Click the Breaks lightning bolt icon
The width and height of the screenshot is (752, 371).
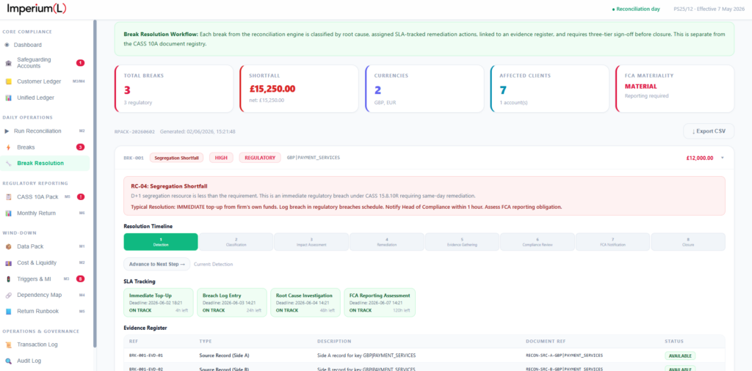tap(7, 147)
